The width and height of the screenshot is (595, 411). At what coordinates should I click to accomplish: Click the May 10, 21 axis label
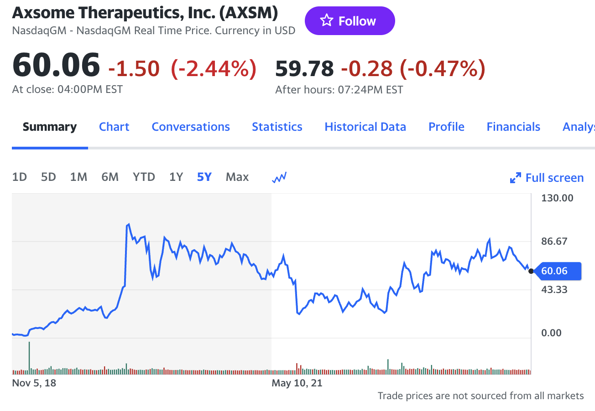pos(297,383)
